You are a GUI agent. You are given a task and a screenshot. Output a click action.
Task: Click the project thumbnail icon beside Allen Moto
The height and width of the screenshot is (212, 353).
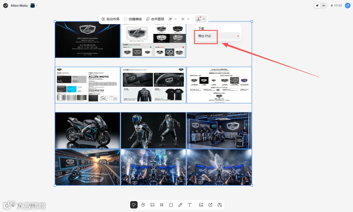pos(32,6)
